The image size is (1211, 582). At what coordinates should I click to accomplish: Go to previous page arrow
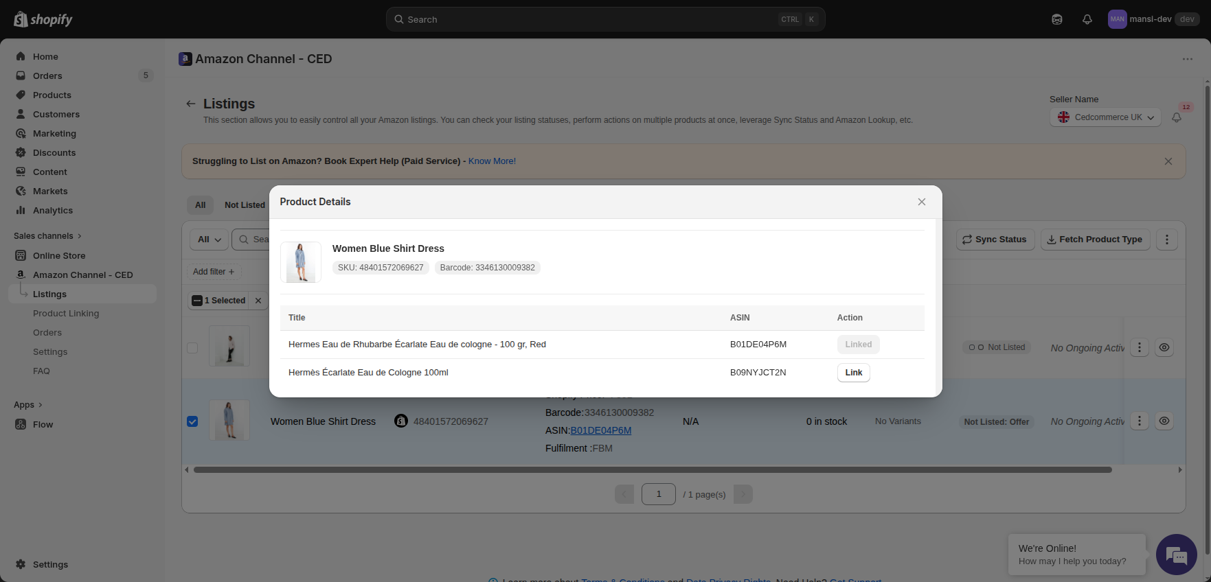tap(624, 494)
